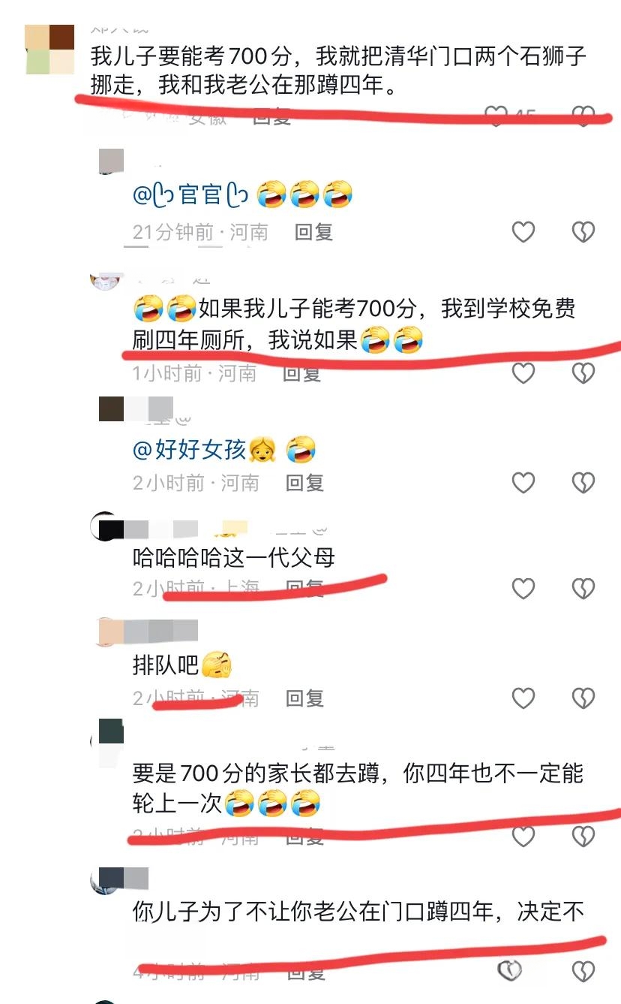This screenshot has height=1004, width=621.
Task: Dislike the 哈哈哈哈这一代父母 comment
Action: pos(583,589)
